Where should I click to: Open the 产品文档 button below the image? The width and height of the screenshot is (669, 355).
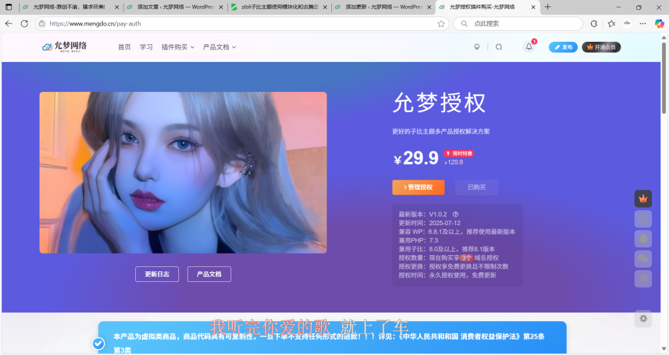(x=209, y=274)
